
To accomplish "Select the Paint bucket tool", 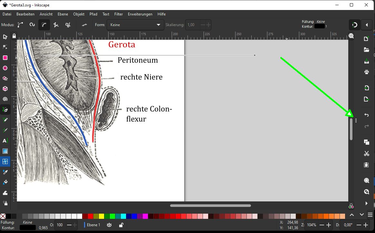I will [5, 182].
